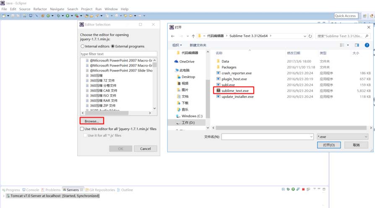
Task: Expand the Tomcat v7.0 Server tree node
Action: tap(4, 196)
